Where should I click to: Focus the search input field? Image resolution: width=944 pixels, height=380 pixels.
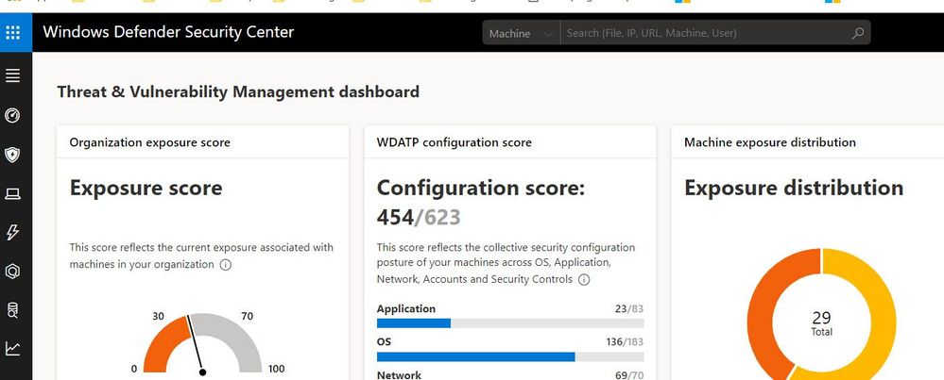tap(704, 33)
